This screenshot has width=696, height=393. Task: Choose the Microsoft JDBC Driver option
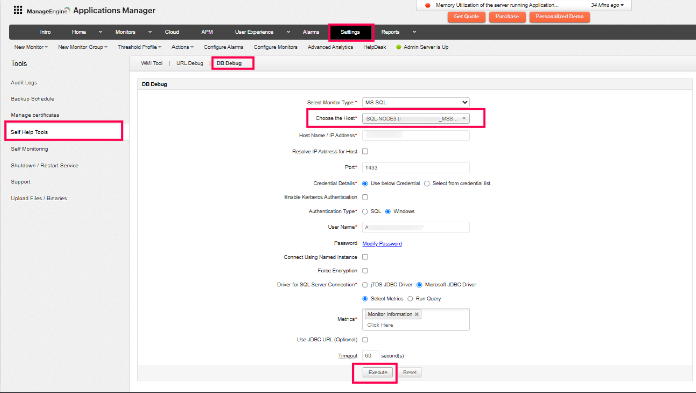(x=419, y=285)
